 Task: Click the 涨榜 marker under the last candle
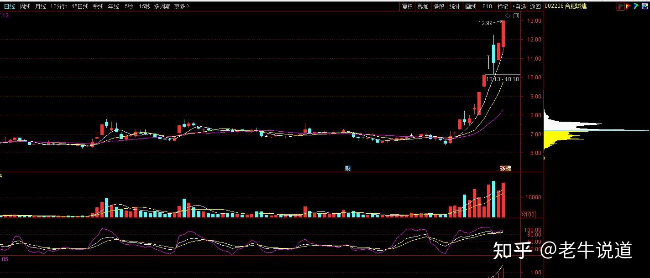coord(505,168)
